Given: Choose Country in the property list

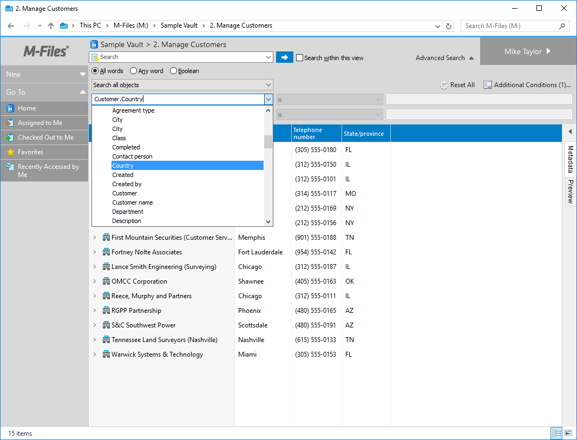Looking at the screenshot, I should tap(187, 166).
